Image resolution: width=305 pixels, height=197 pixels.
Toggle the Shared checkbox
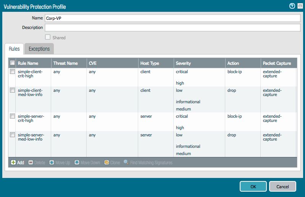point(48,37)
